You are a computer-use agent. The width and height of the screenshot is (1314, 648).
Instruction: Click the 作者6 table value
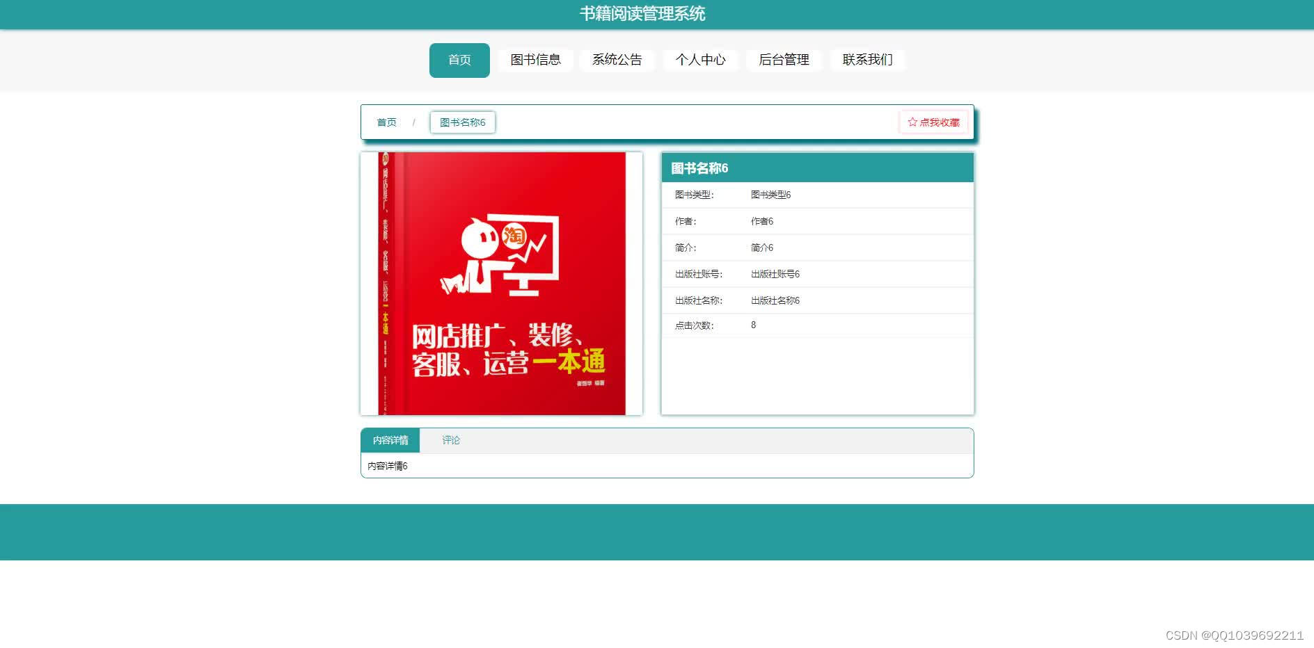click(x=761, y=221)
